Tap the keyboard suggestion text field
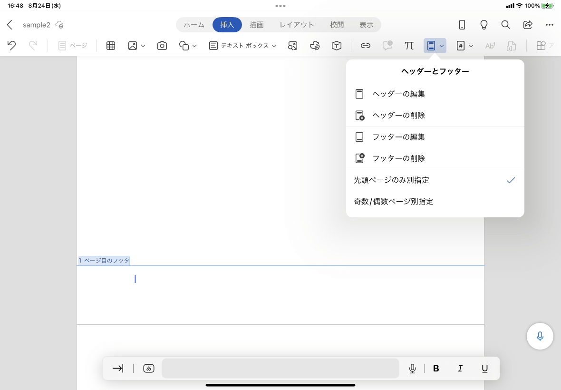Image resolution: width=561 pixels, height=390 pixels. pyautogui.click(x=280, y=368)
